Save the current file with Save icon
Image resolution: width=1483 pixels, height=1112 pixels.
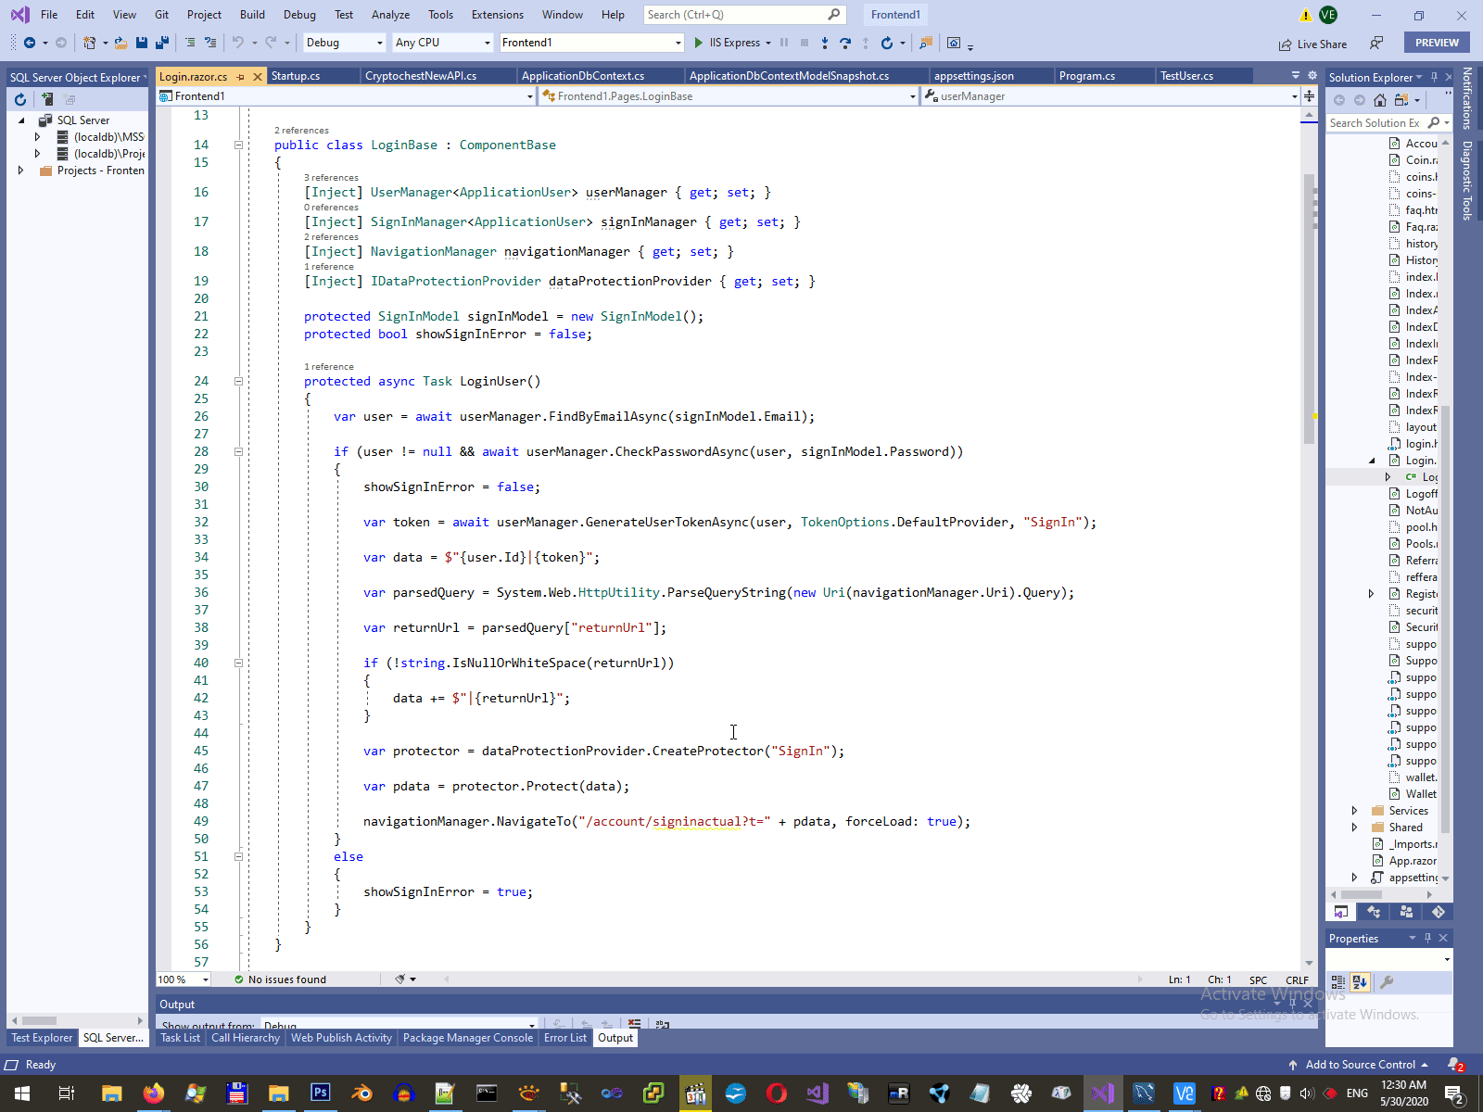pos(142,43)
